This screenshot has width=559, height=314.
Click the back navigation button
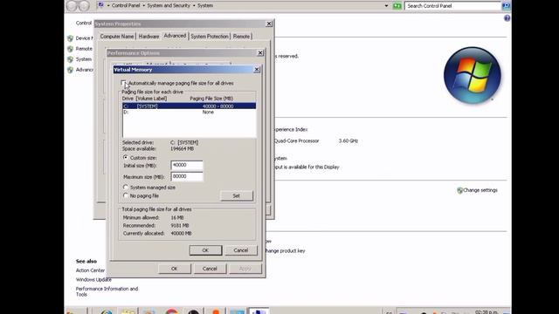click(x=72, y=5)
